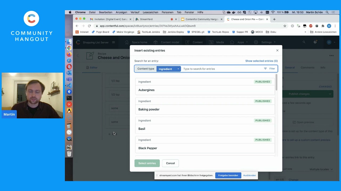Open the Chrome profile avatar M
341x191 pixels.
click(x=329, y=26)
